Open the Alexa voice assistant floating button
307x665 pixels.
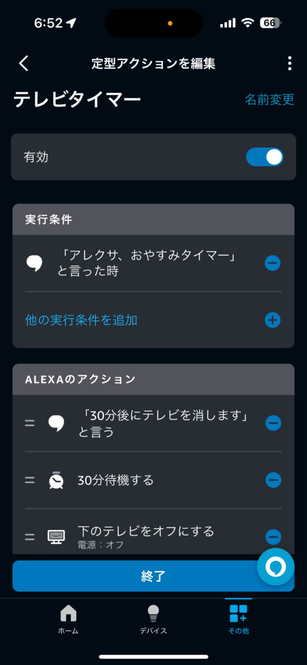(275, 566)
